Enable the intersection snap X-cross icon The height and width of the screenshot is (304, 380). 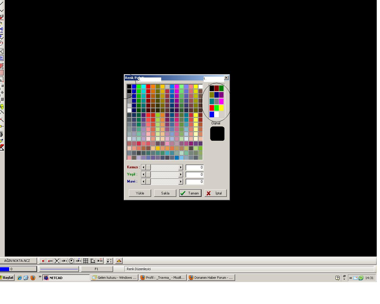point(57,261)
